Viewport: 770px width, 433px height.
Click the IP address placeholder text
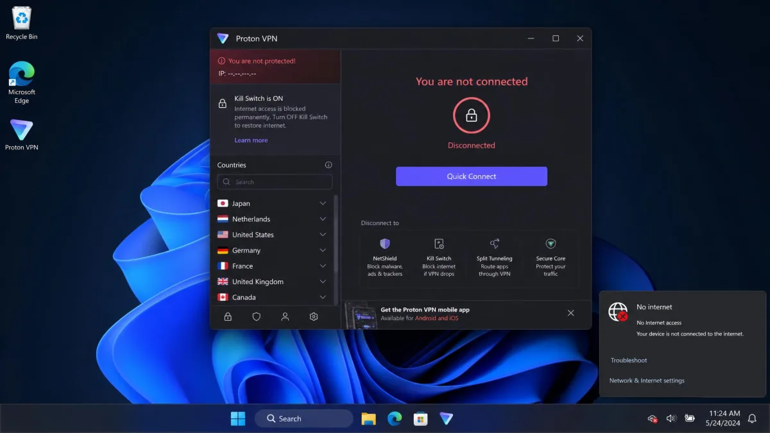coord(237,74)
